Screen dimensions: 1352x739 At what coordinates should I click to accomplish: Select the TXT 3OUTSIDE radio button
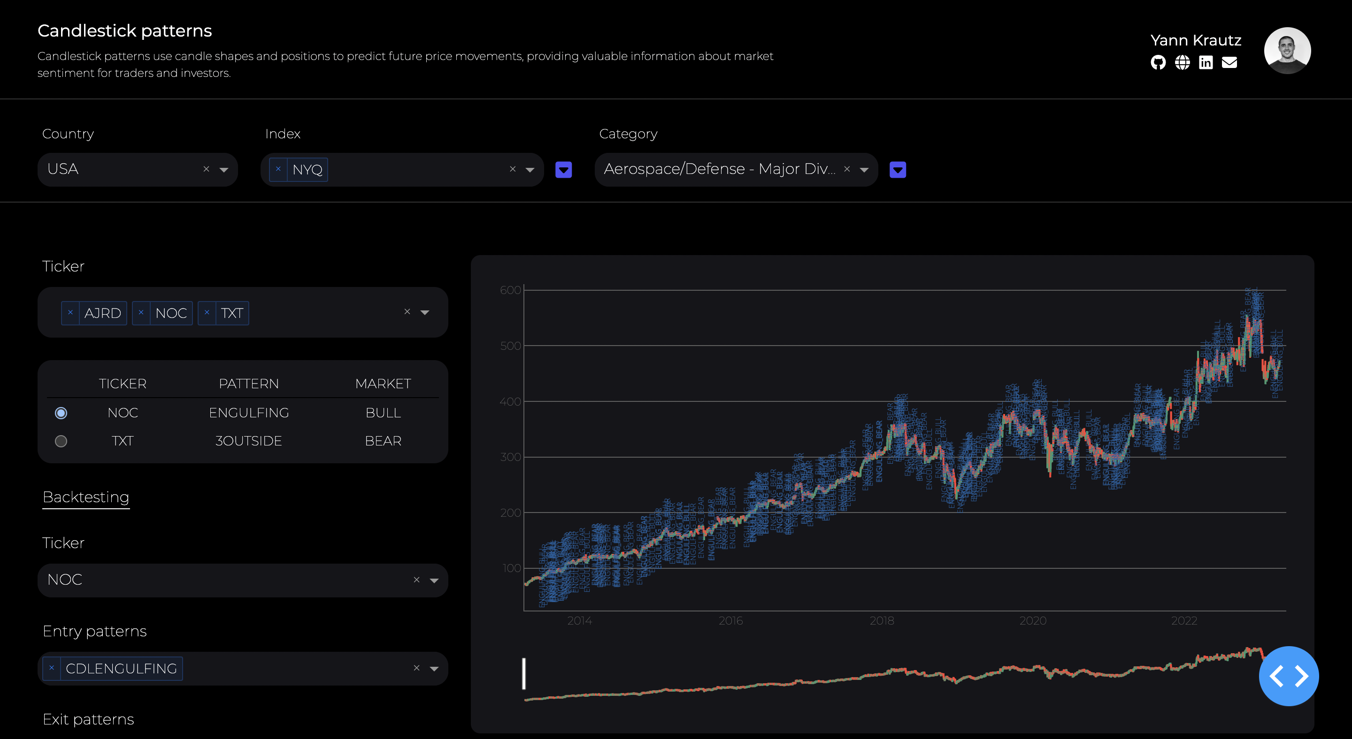(x=61, y=441)
